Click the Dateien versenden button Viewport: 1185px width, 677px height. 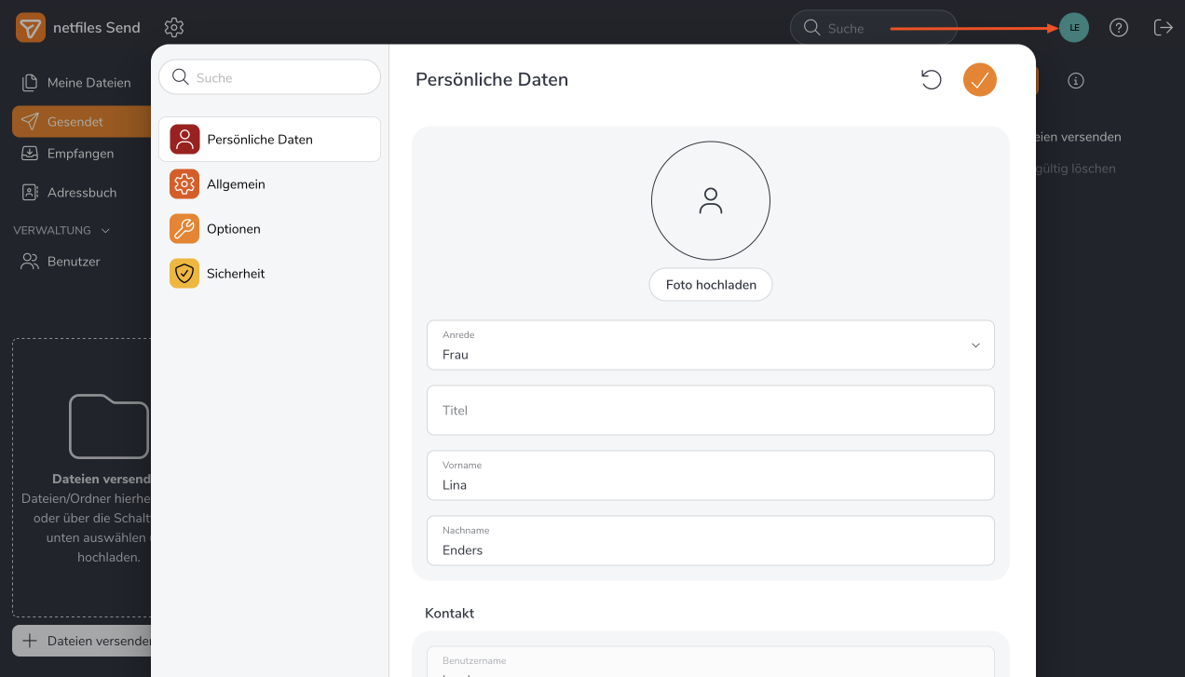[x=84, y=641]
